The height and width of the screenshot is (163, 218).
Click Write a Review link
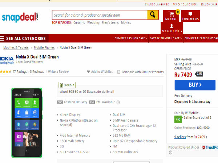pos(58,72)
